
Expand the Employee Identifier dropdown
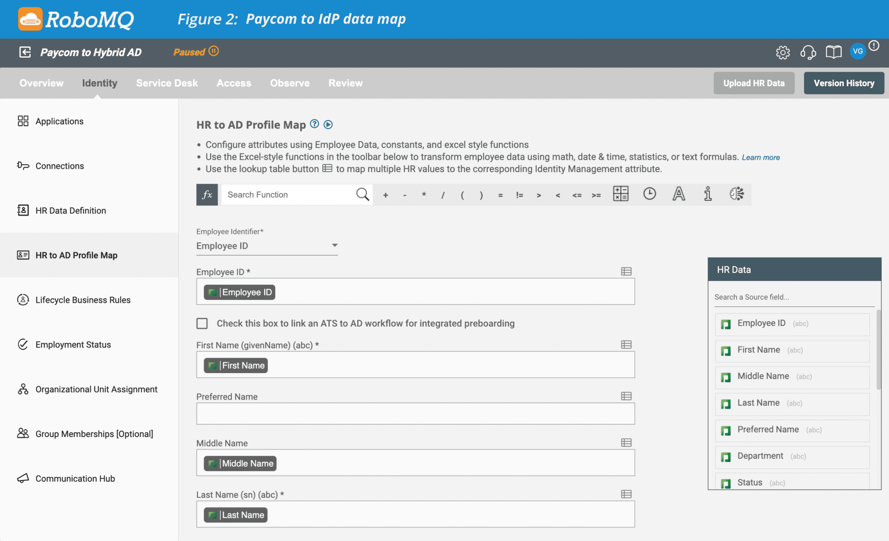(334, 246)
